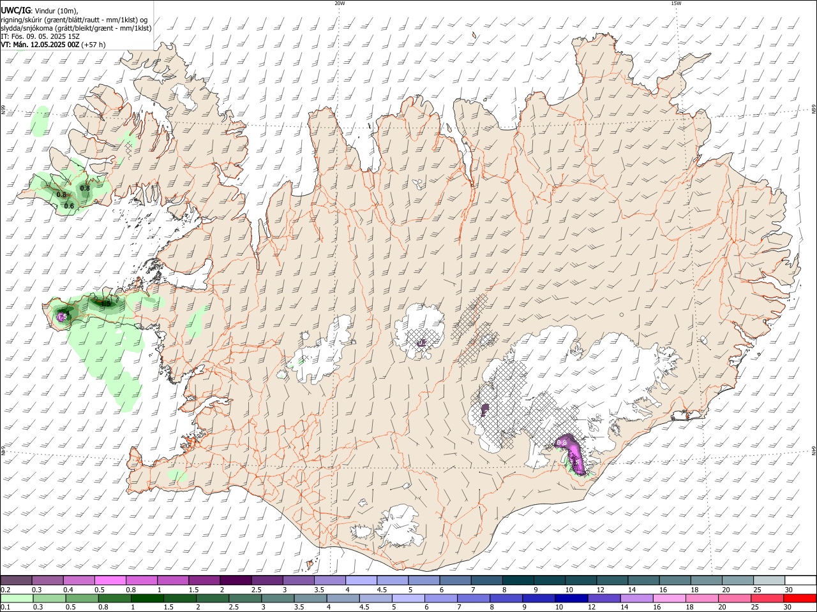Click the '15W' longitude label

tap(676, 3)
